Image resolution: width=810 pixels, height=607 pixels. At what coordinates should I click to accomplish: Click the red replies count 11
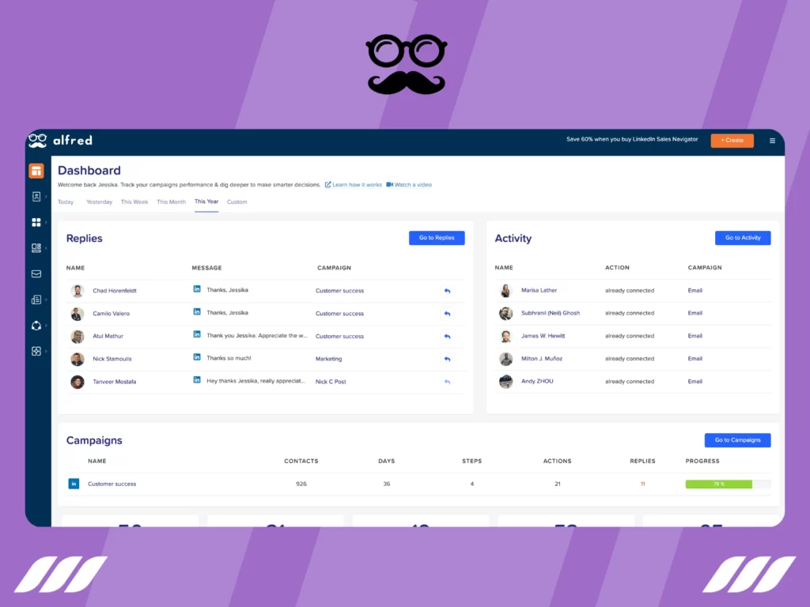642,484
